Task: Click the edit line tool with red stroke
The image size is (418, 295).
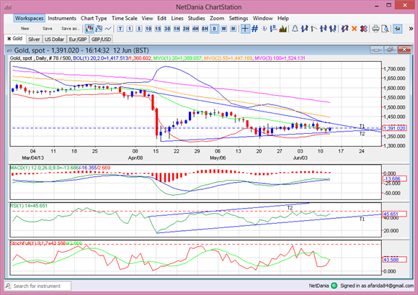Action: point(344,29)
